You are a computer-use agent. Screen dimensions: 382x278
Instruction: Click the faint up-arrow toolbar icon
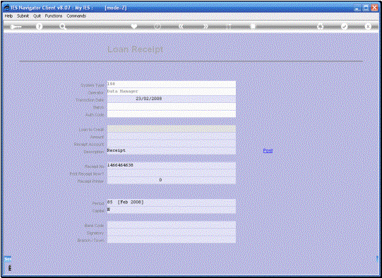pos(229,26)
